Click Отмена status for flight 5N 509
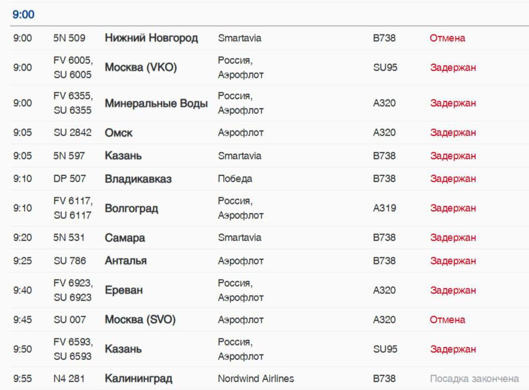 pyautogui.click(x=447, y=38)
